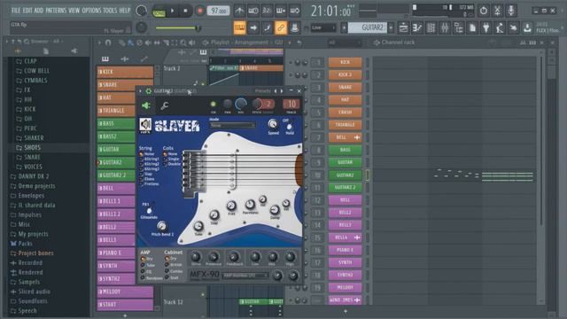Turn the master pitch knob

[141, 27]
